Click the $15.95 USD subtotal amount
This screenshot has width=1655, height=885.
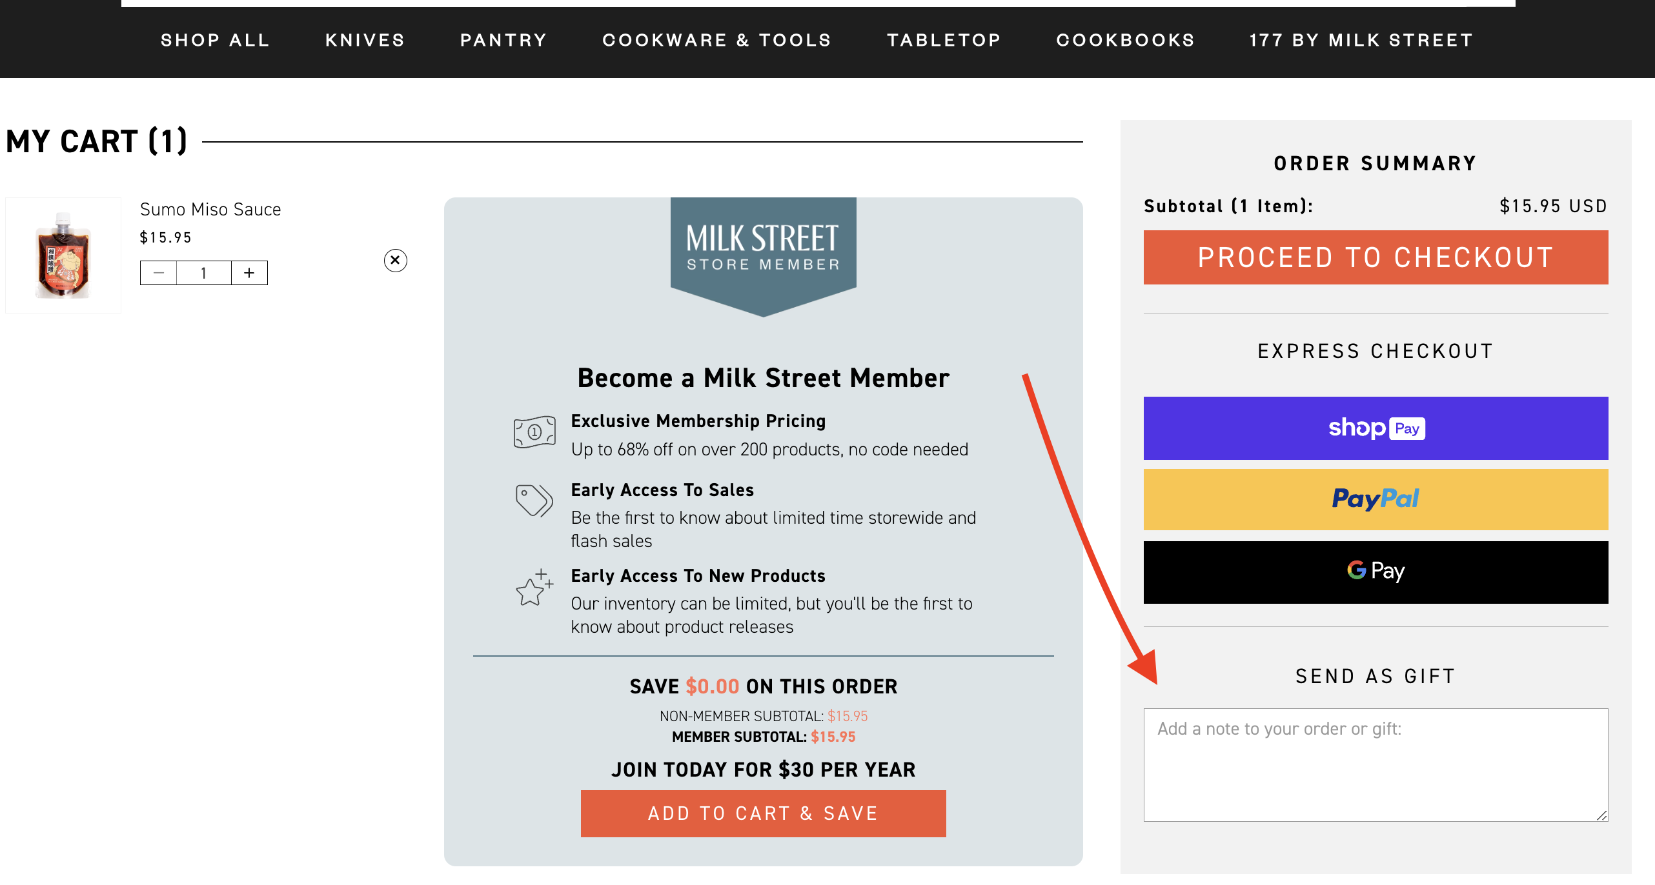(x=1553, y=206)
